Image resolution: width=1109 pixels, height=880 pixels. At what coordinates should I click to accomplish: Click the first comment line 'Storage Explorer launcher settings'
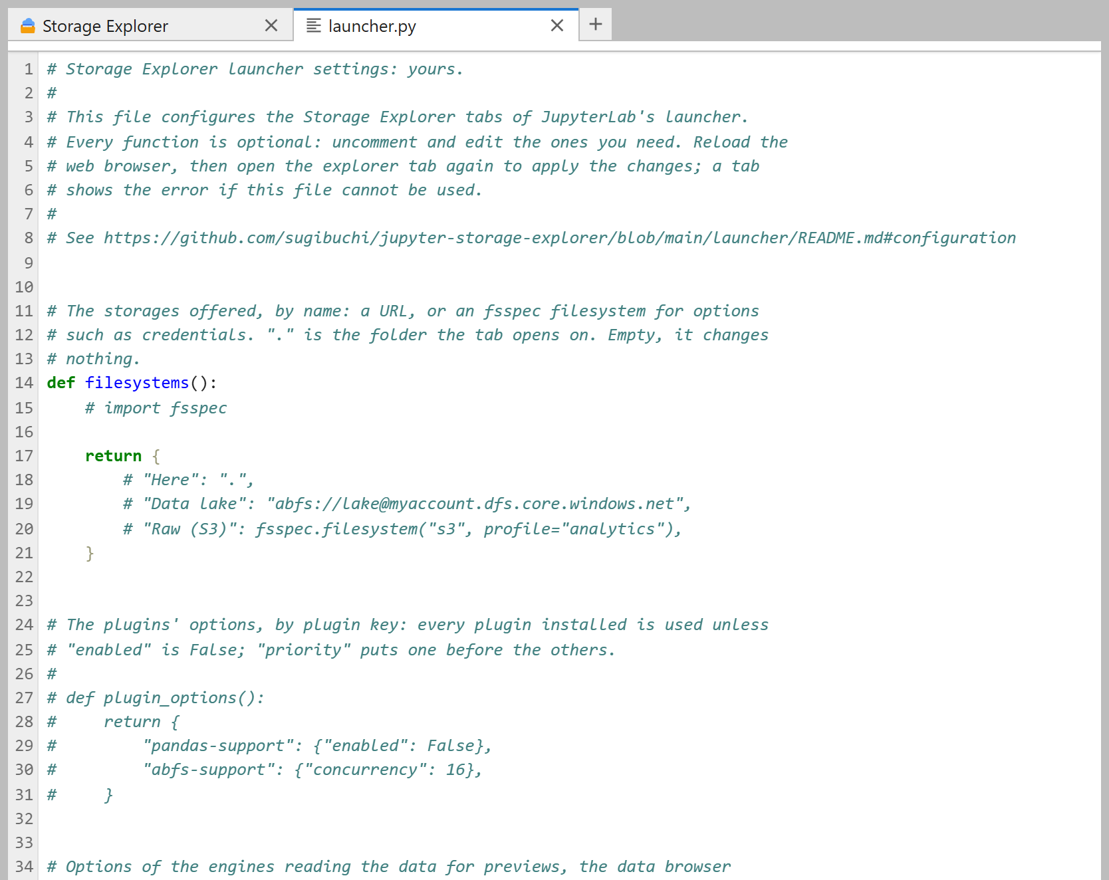255,69
